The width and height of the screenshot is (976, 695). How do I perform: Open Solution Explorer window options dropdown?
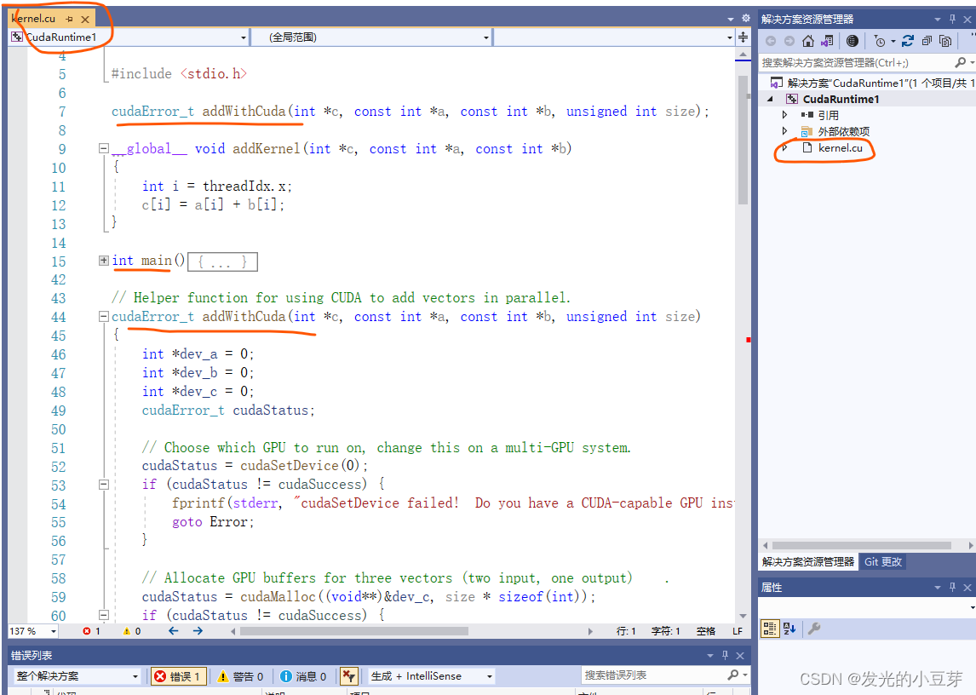[938, 20]
